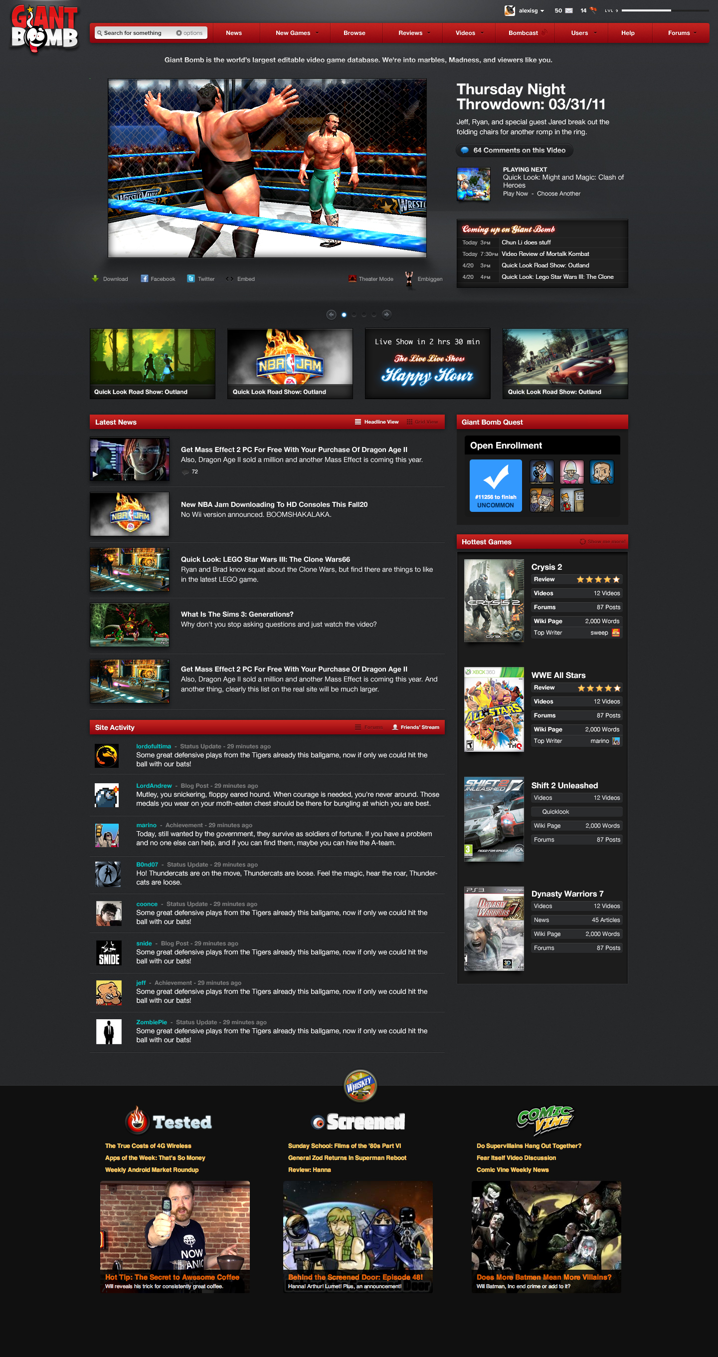The image size is (718, 1357).
Task: Open the News menu item
Action: click(234, 32)
